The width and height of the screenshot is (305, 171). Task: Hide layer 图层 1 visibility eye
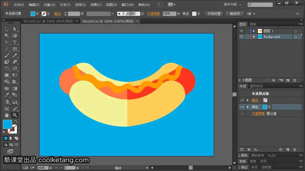click(241, 31)
